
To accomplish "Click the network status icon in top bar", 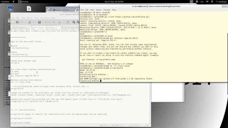I will [x=212, y=1].
